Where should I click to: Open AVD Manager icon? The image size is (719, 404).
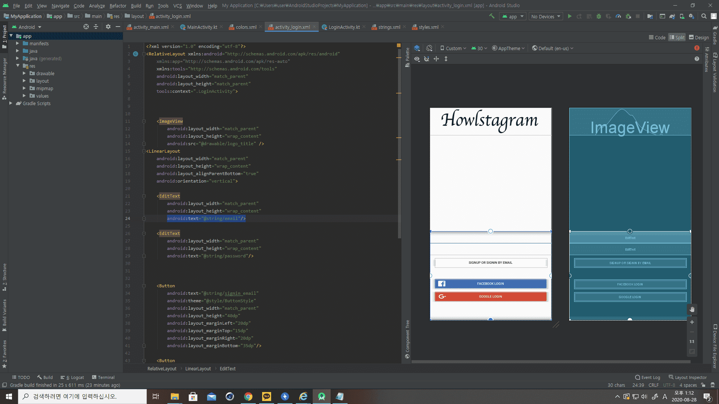click(x=682, y=16)
